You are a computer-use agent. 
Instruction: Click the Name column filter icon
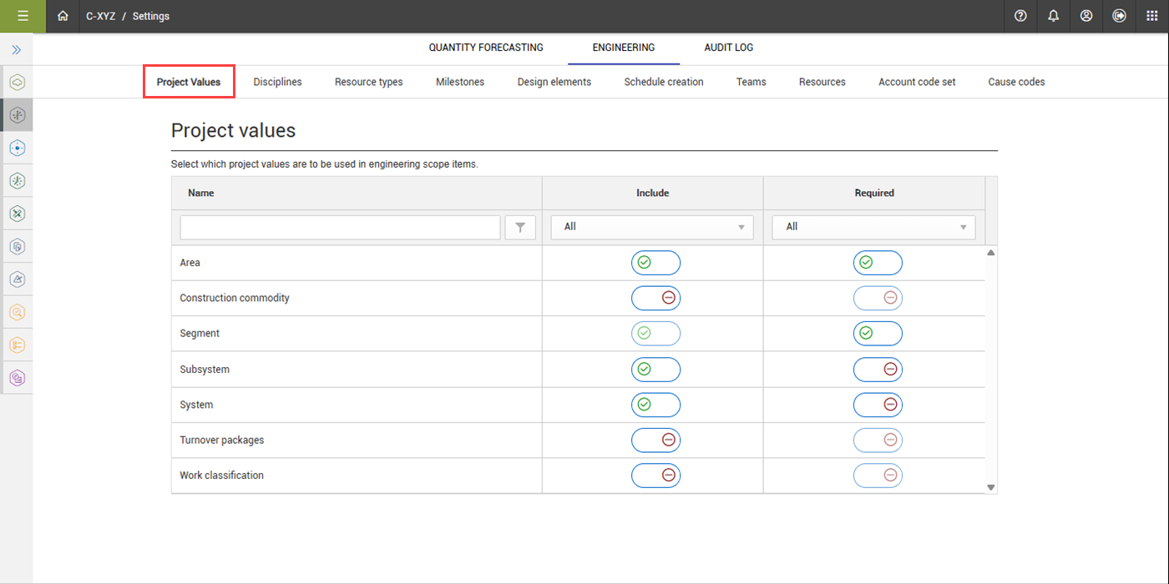pyautogui.click(x=520, y=227)
